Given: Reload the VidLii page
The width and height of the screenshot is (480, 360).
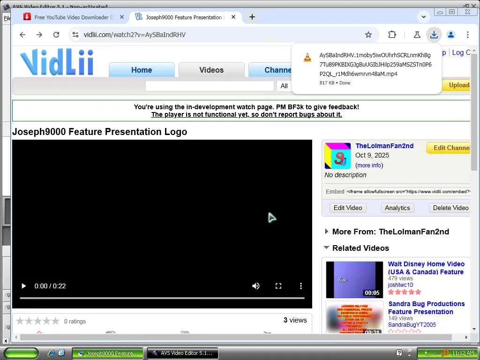Looking at the screenshot, I should [56, 35].
